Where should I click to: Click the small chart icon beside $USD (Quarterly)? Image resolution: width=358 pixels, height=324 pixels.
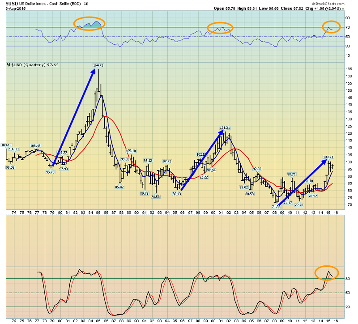(8, 65)
